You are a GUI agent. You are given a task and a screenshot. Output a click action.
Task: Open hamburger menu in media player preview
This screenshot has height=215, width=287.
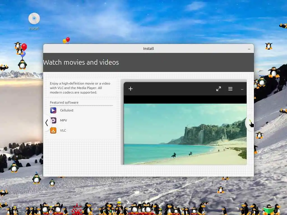point(230,89)
